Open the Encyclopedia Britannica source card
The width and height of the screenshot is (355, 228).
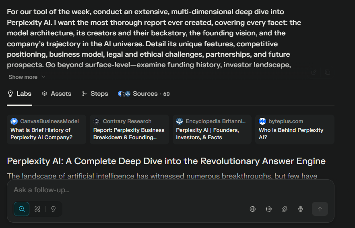pyautogui.click(x=212, y=129)
